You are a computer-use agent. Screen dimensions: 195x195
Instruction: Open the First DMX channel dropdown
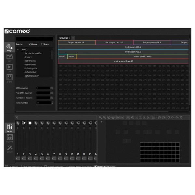[52, 93]
